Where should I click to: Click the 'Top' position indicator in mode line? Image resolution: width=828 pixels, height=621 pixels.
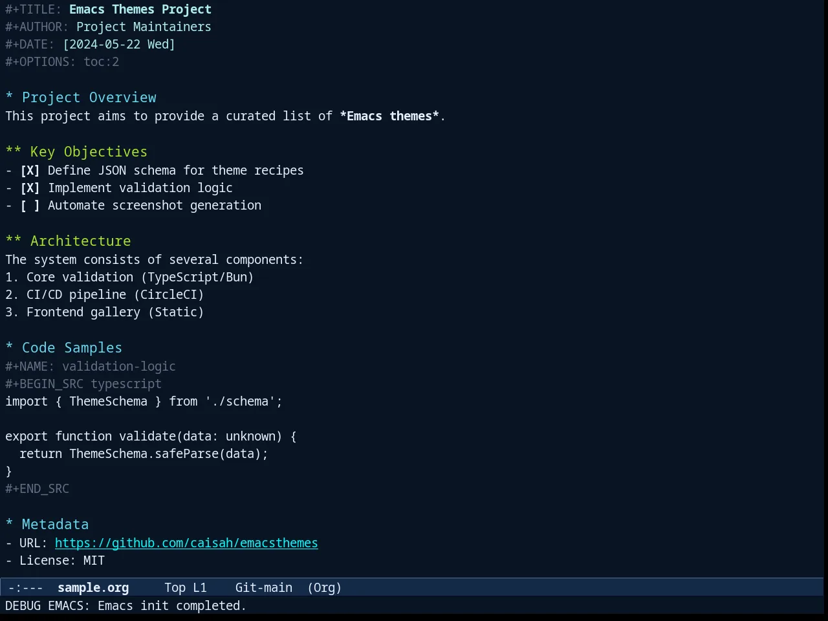pyautogui.click(x=175, y=587)
